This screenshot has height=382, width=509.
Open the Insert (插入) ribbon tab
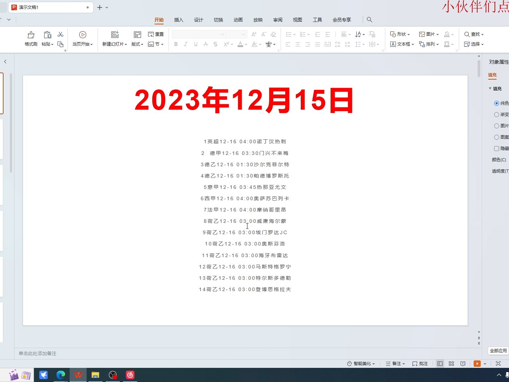[x=179, y=20]
